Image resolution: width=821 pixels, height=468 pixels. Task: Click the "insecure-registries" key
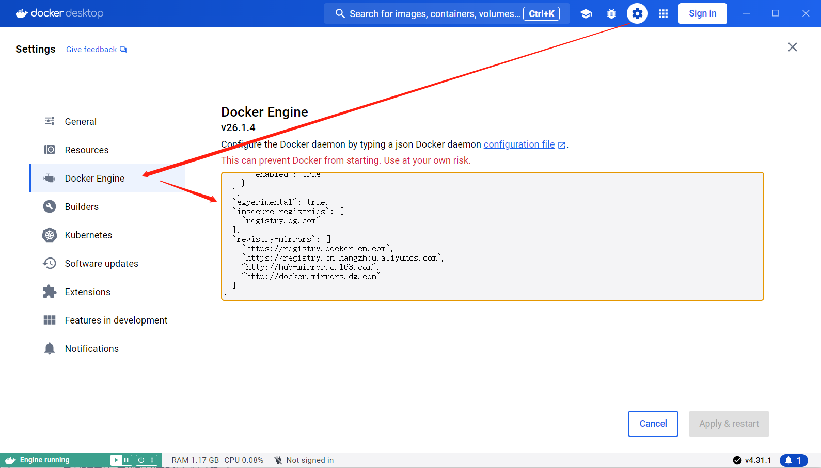pos(281,212)
